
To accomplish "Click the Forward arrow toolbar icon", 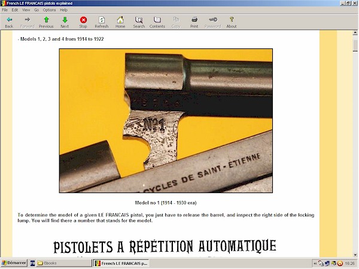I will pyautogui.click(x=28, y=20).
